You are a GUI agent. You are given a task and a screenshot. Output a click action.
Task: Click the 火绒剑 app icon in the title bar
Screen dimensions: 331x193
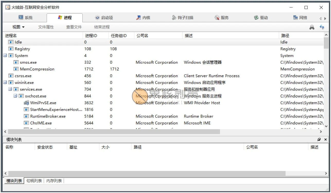click(8, 7)
